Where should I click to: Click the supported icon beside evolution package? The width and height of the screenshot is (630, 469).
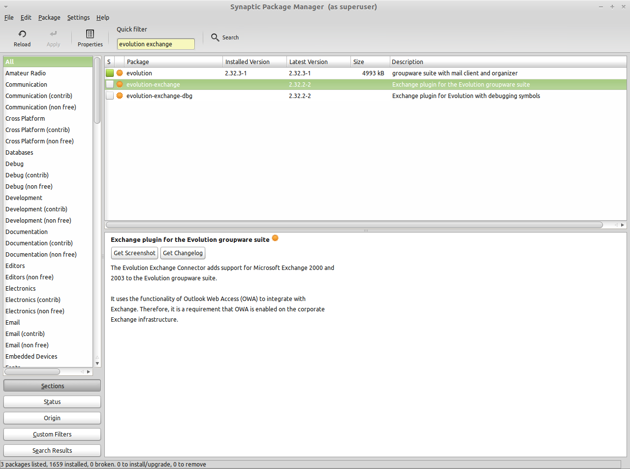(x=120, y=73)
